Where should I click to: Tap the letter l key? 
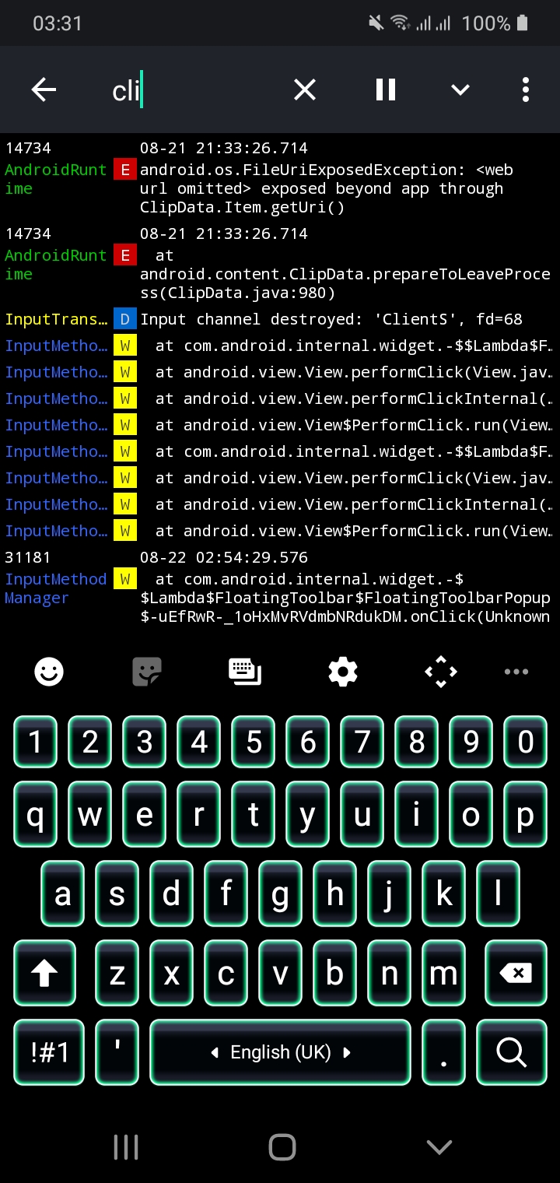click(x=499, y=893)
